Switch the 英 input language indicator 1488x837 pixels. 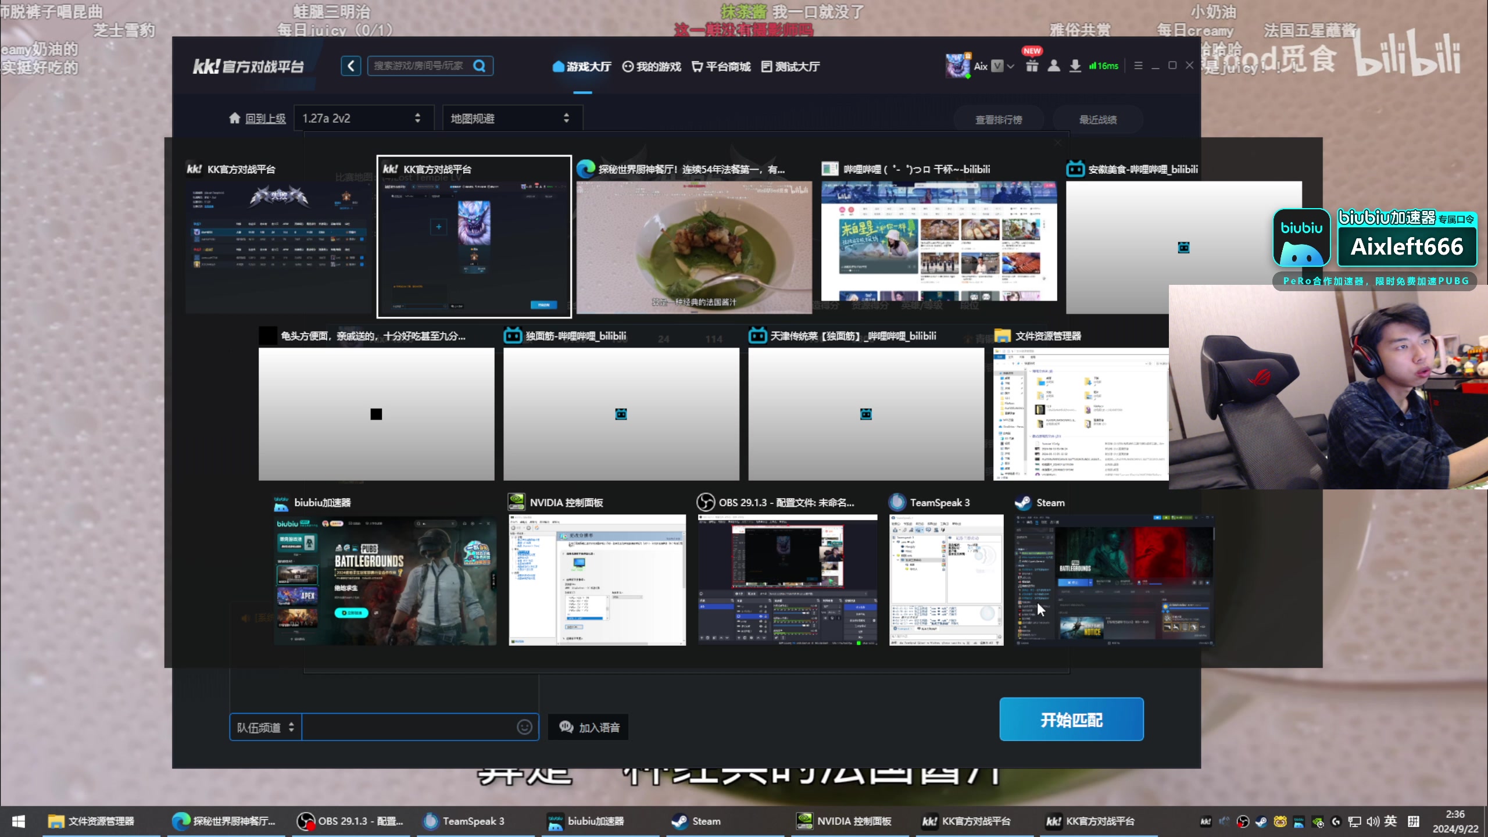click(x=1390, y=821)
